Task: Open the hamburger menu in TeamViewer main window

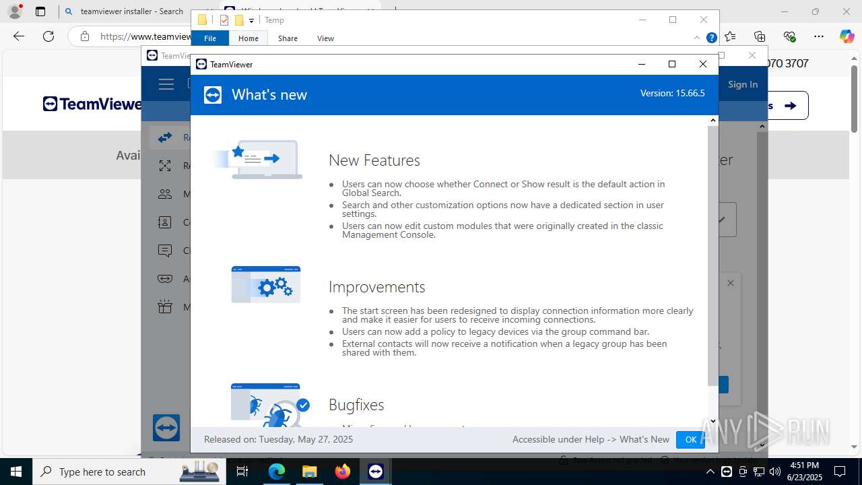Action: point(166,84)
